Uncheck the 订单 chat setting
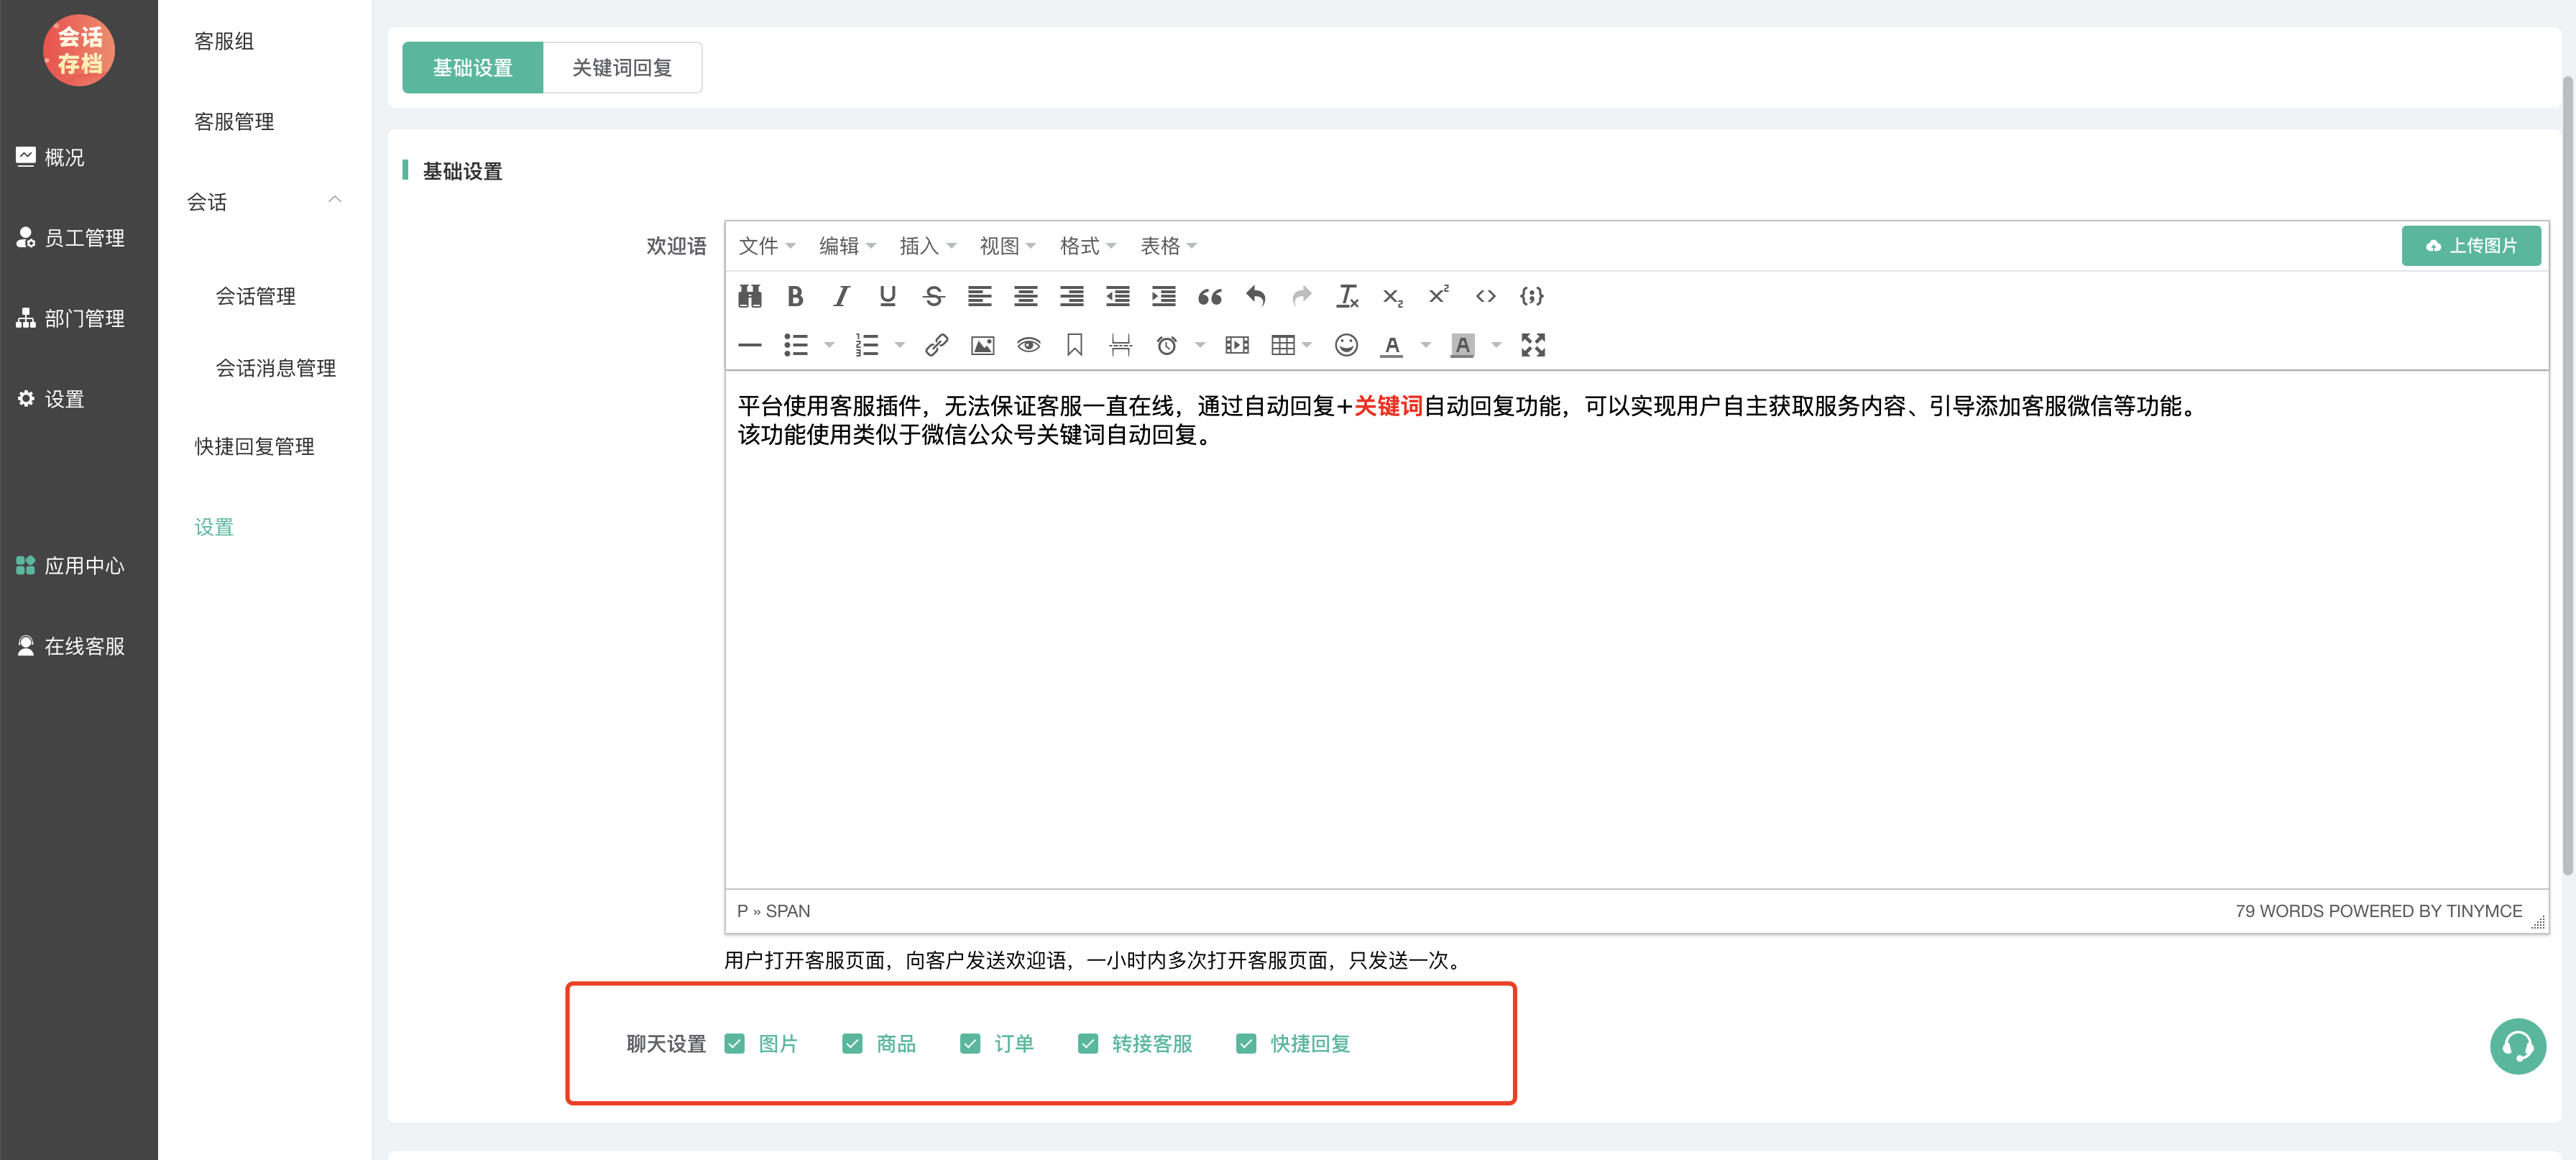 tap(970, 1044)
